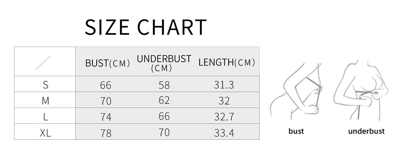Select the UNDERBUST (CM) column header

tap(164, 63)
